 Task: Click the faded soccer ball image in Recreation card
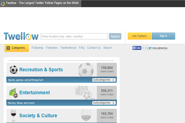[x=86, y=70]
